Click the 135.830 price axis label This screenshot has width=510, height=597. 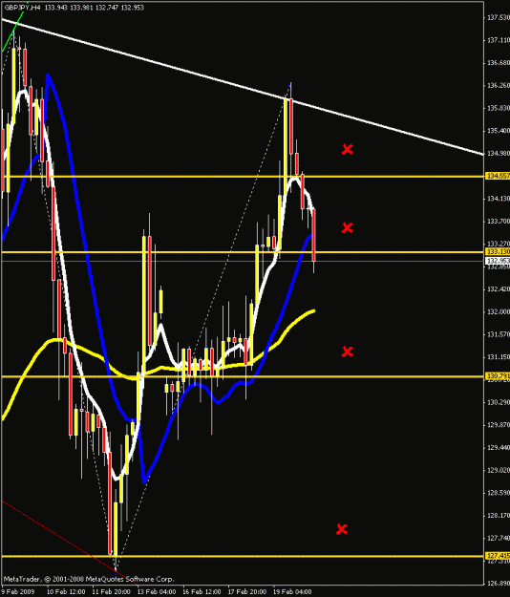tap(499, 108)
